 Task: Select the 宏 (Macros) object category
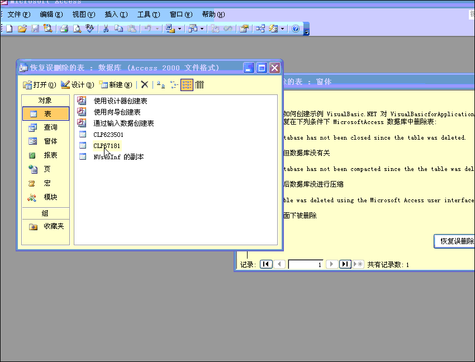[46, 183]
